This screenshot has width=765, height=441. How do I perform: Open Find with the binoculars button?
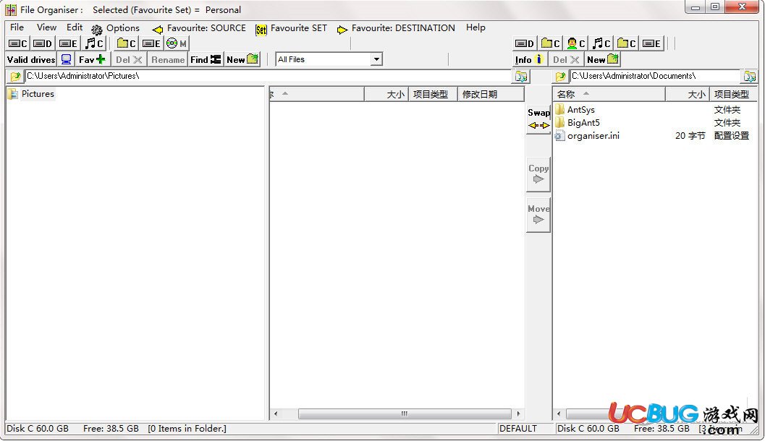pos(206,59)
